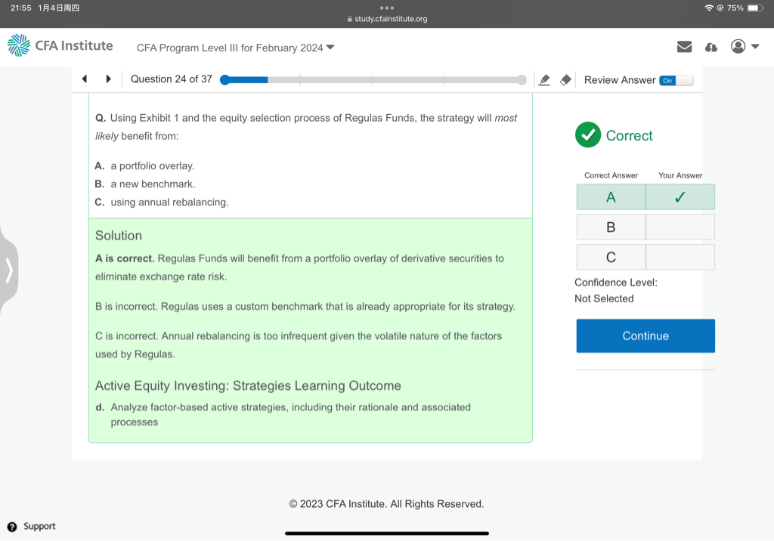Go to previous question arrow
This screenshot has width=774, height=541.
click(85, 79)
